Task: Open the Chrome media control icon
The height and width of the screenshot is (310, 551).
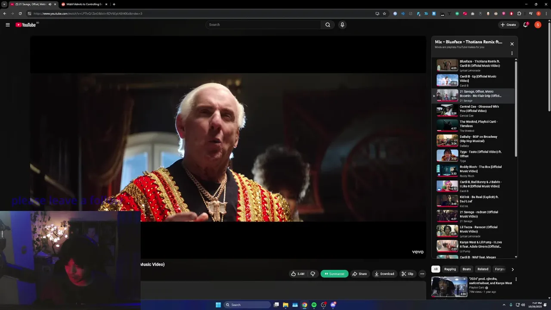Action: pyautogui.click(x=531, y=13)
